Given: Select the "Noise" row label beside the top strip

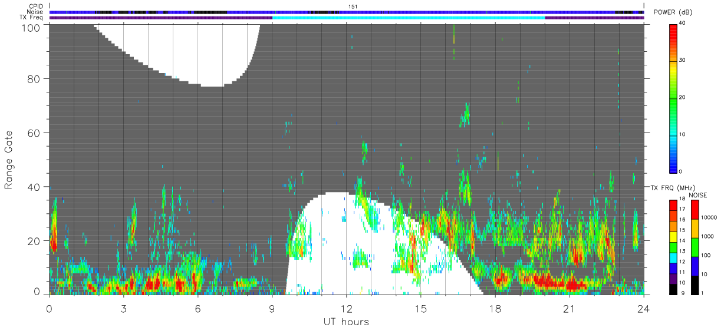Looking at the screenshot, I should [35, 12].
